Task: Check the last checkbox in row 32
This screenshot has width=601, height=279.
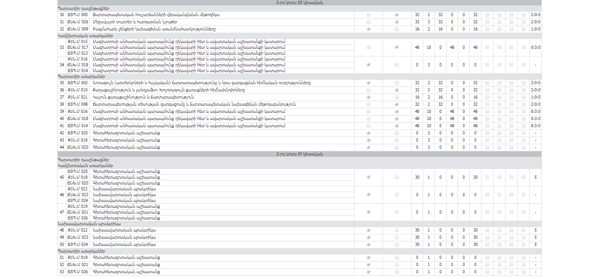Action: coord(524,29)
